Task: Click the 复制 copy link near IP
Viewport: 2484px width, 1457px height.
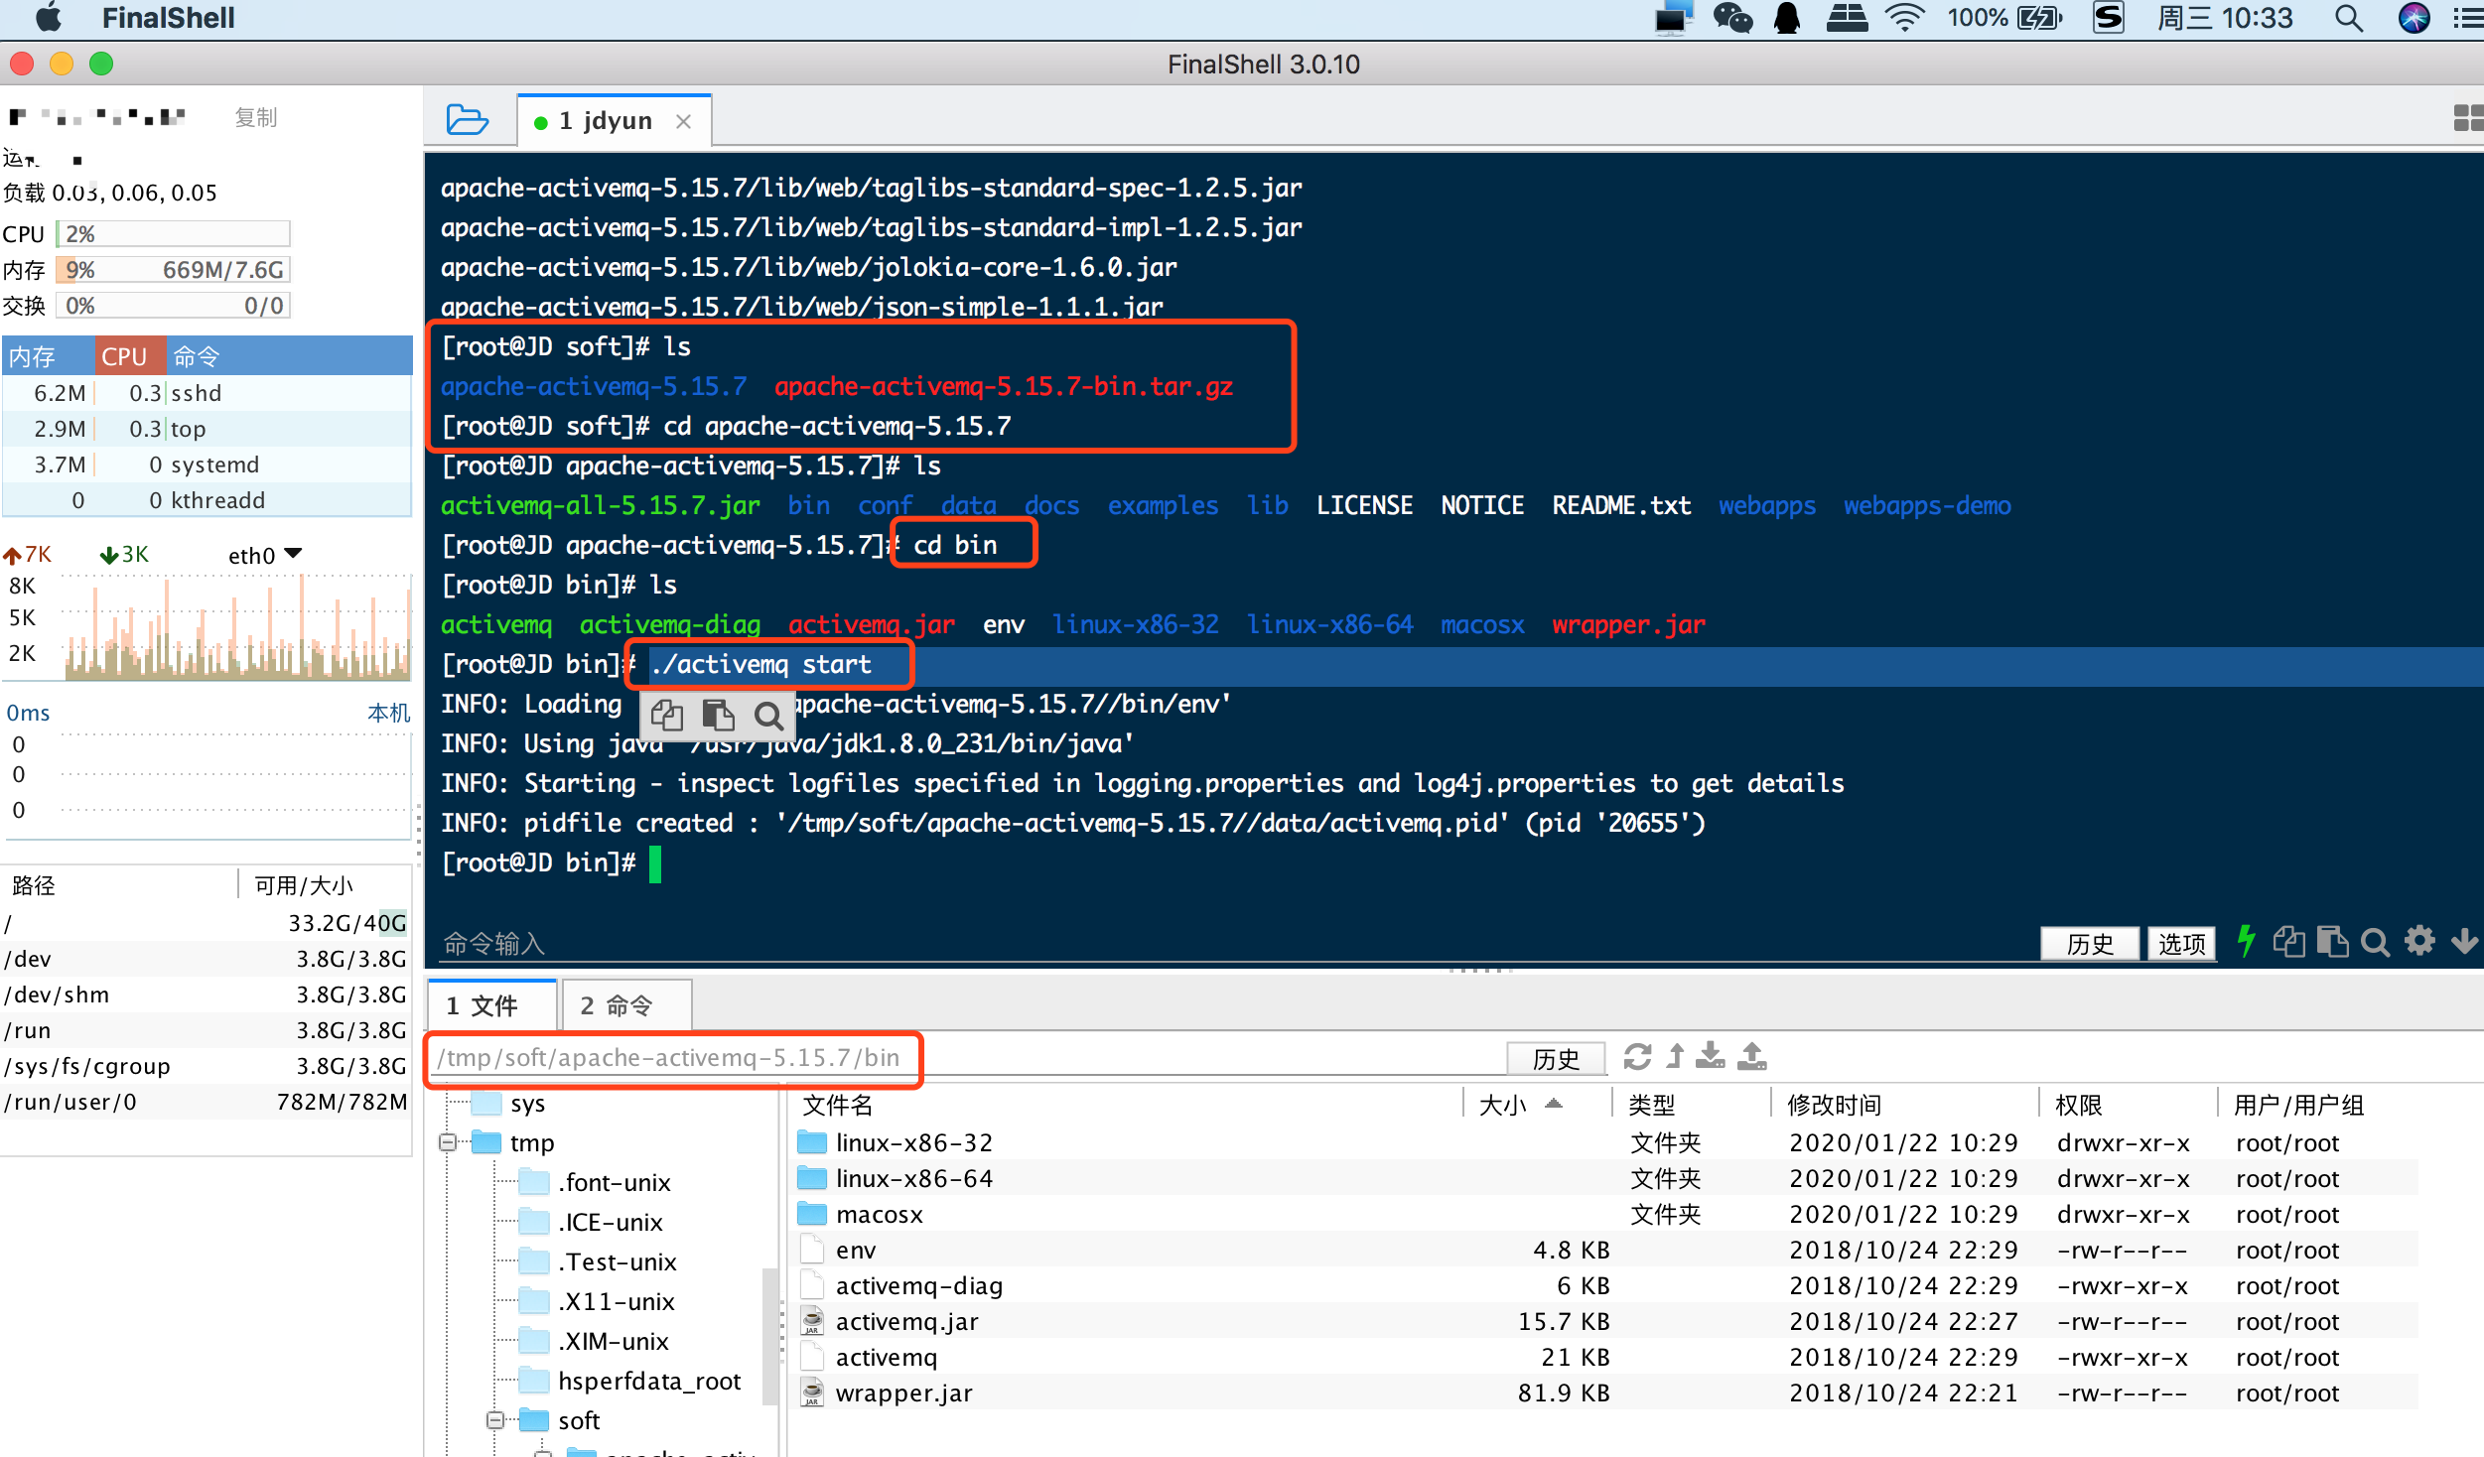Action: point(256,118)
